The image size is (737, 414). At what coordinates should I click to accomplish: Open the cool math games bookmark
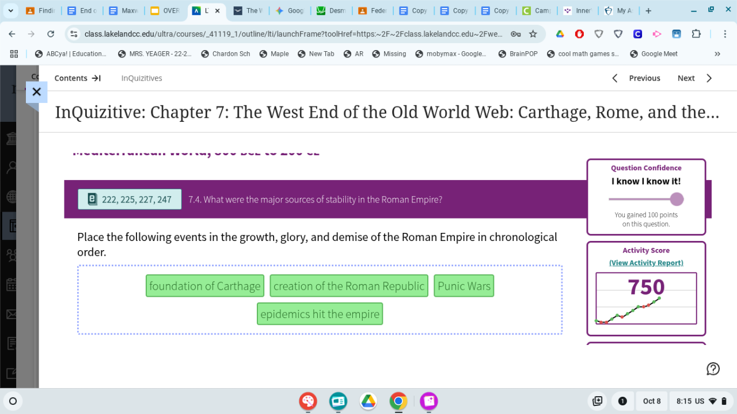(x=583, y=53)
